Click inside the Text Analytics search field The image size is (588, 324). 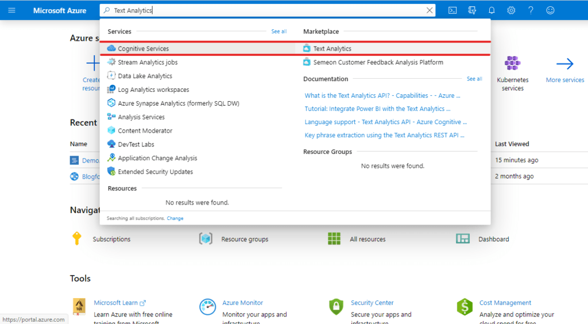[264, 10]
